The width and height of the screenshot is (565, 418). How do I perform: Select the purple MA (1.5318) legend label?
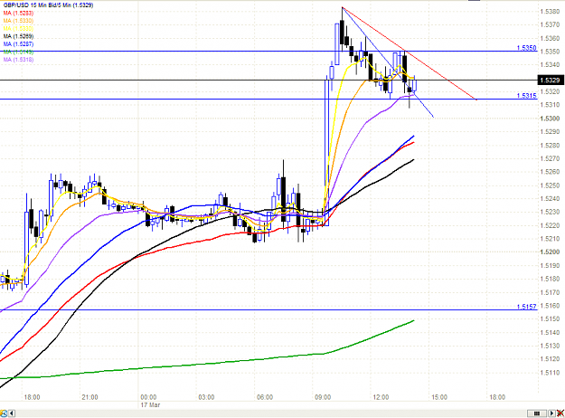point(18,60)
